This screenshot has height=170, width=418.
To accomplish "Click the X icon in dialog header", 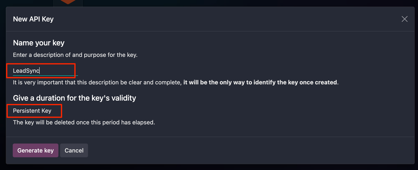I will (404, 19).
